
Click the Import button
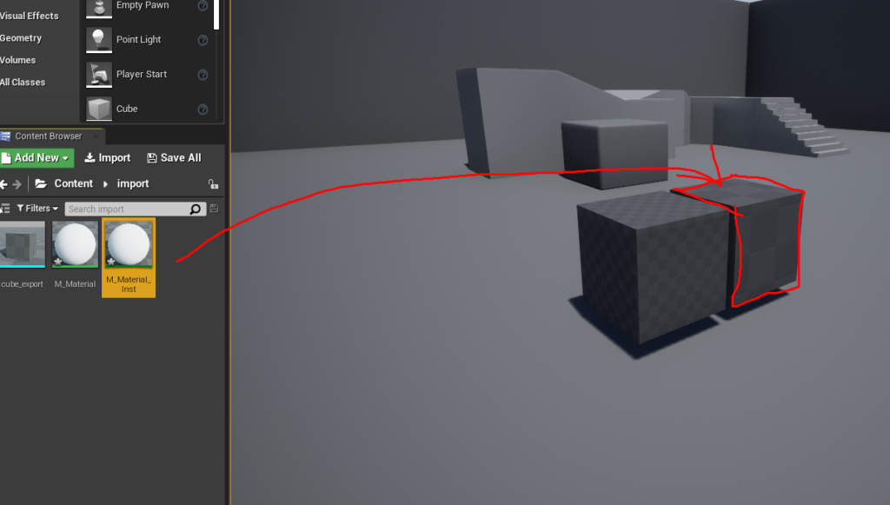point(107,157)
